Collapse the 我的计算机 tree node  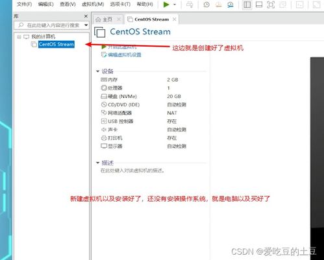coord(19,37)
